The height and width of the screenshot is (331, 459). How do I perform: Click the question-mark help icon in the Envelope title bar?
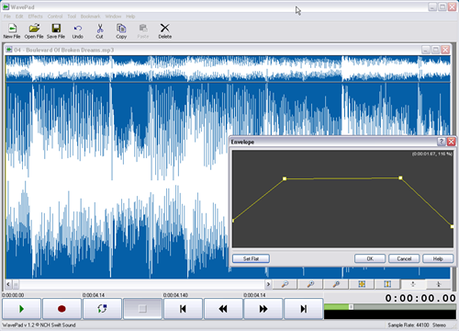(x=442, y=142)
